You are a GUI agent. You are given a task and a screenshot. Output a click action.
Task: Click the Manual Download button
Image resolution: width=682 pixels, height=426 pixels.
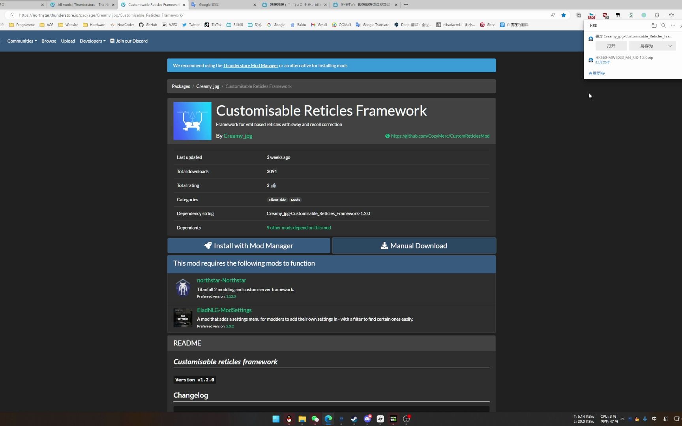pyautogui.click(x=414, y=246)
